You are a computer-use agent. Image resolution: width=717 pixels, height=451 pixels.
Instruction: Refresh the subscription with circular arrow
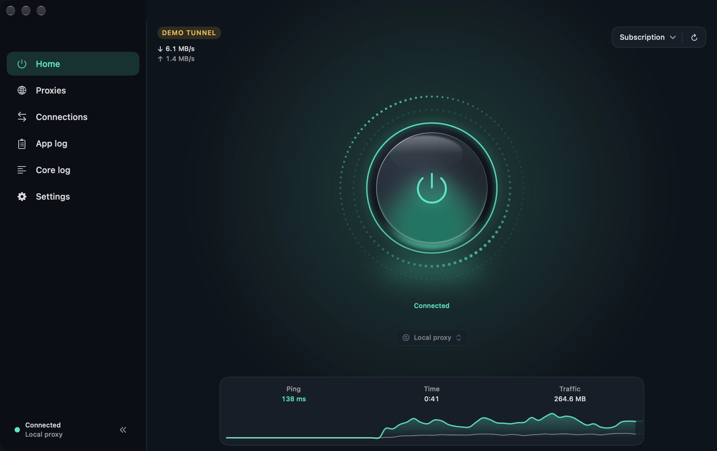[x=694, y=37]
